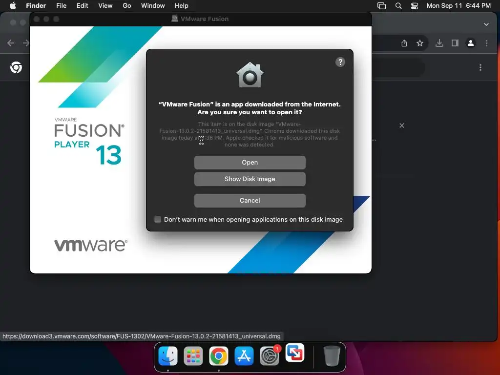
Task: Open Finder from the Dock
Action: (168, 355)
